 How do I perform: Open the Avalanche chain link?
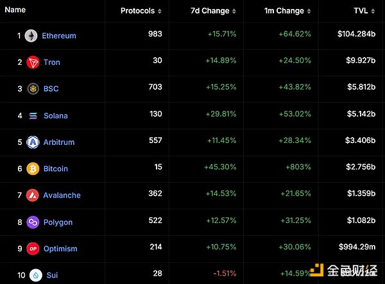tap(62, 195)
